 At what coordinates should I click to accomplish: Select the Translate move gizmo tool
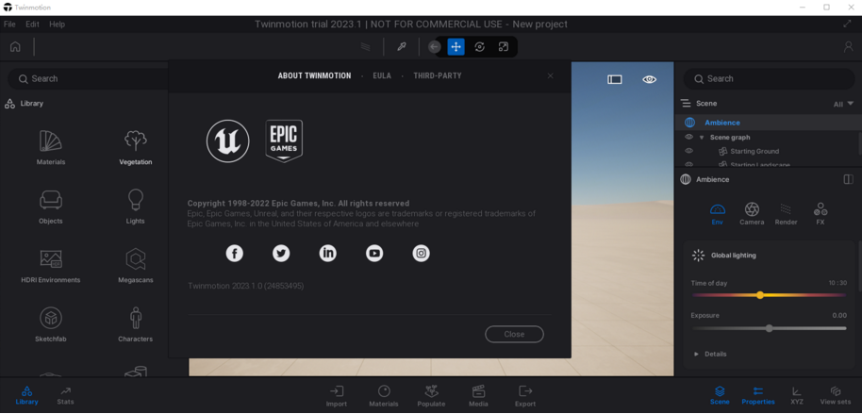point(456,47)
